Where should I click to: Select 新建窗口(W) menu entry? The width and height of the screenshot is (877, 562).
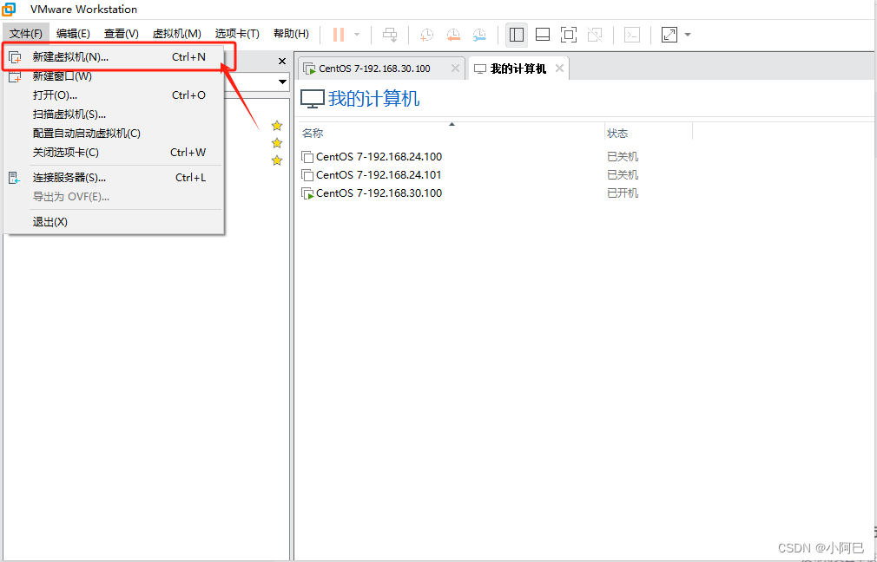(114, 76)
